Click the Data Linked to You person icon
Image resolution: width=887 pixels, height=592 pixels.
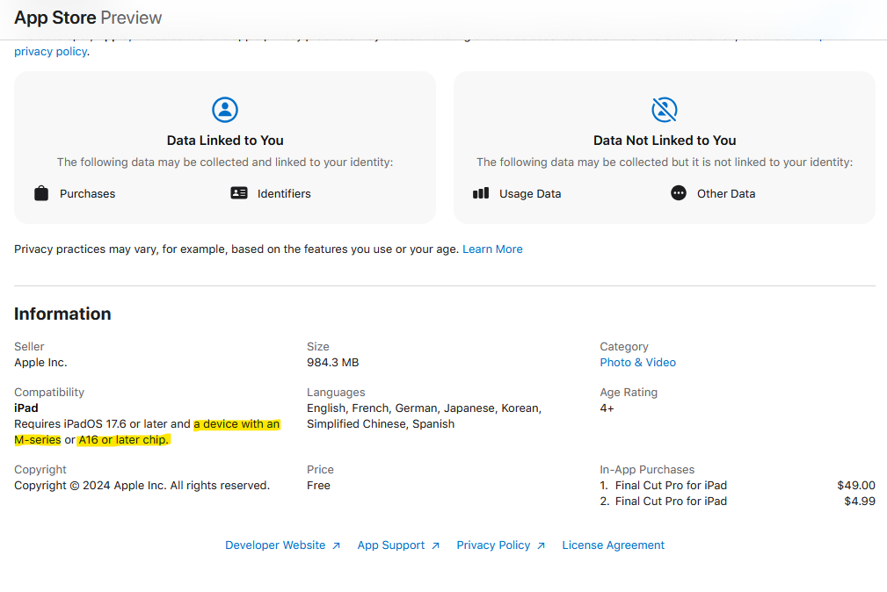click(x=225, y=110)
